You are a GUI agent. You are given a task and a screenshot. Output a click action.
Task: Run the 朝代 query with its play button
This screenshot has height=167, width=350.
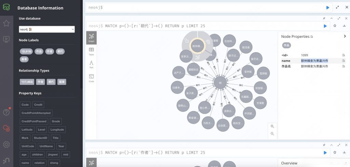click(x=325, y=26)
